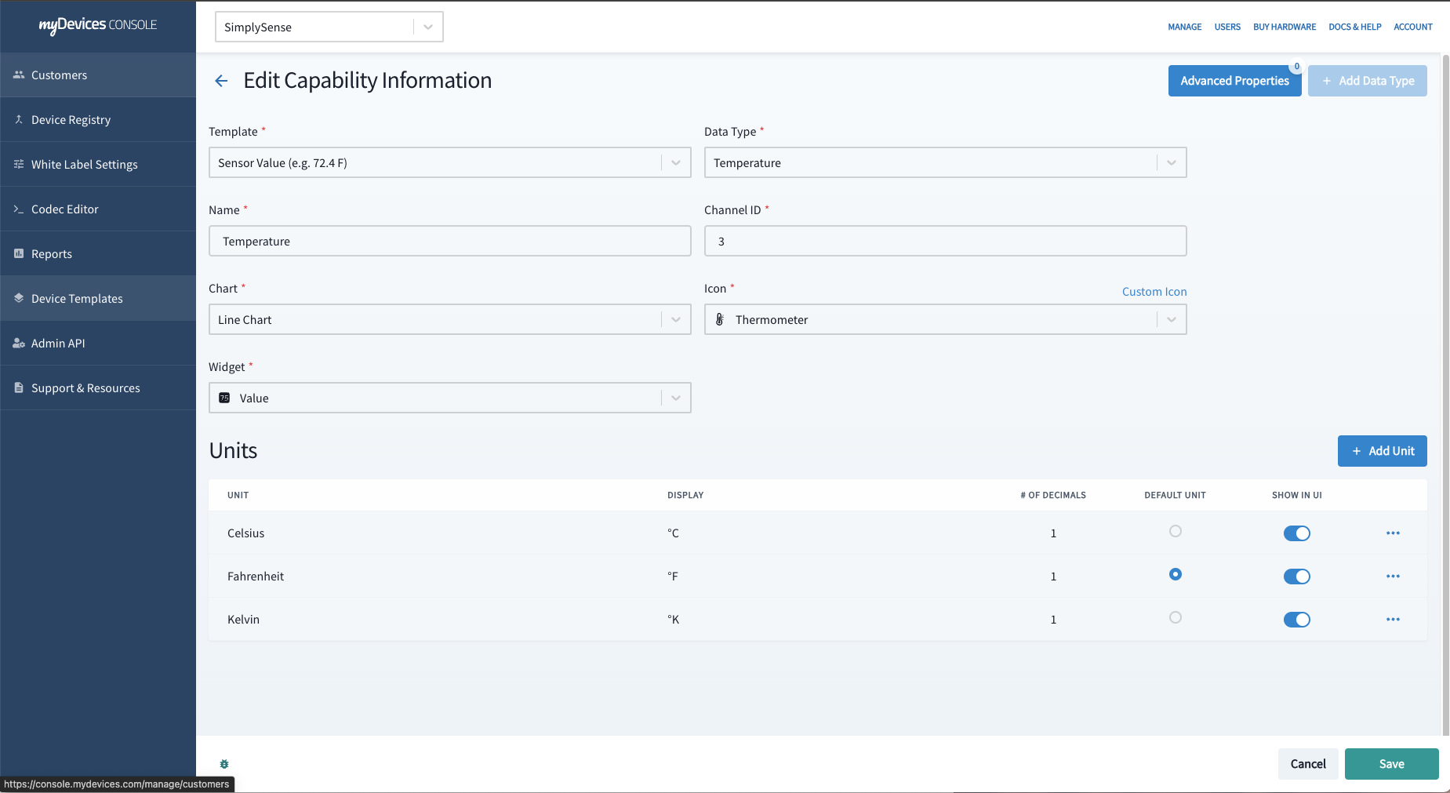The width and height of the screenshot is (1450, 793).
Task: Click the Device Registry sidebar icon
Action: point(19,120)
